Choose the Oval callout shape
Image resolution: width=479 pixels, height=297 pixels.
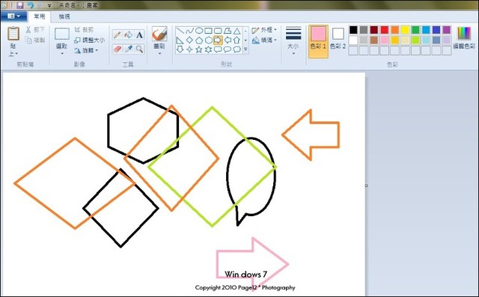(228, 49)
